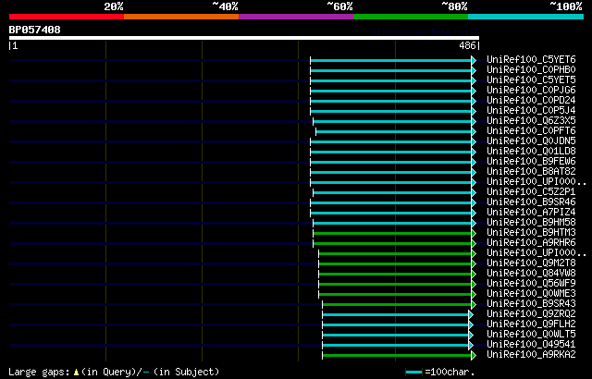Choose the UniRef100_B9FEW6 entry
Viewport: 592px width, 379px height.
tap(531, 162)
